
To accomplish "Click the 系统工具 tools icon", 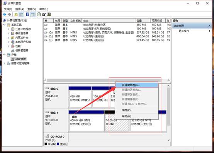I will click(8, 25).
